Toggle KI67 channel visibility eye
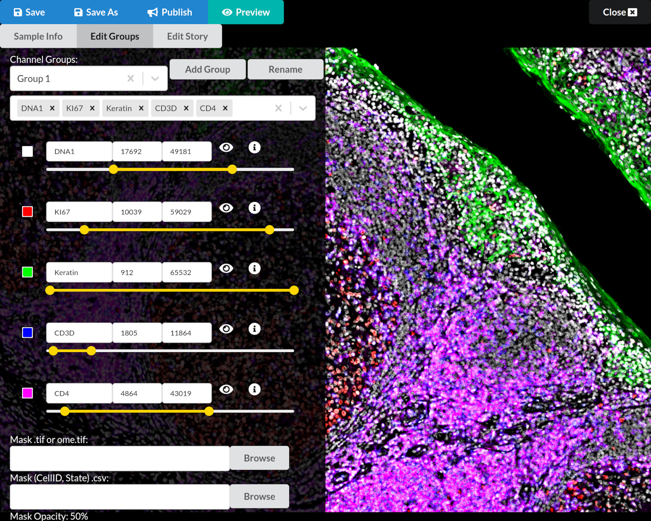Image resolution: width=651 pixels, height=521 pixels. (x=226, y=208)
